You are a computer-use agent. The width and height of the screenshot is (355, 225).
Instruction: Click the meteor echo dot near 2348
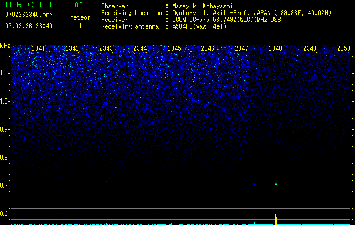pos(276,184)
